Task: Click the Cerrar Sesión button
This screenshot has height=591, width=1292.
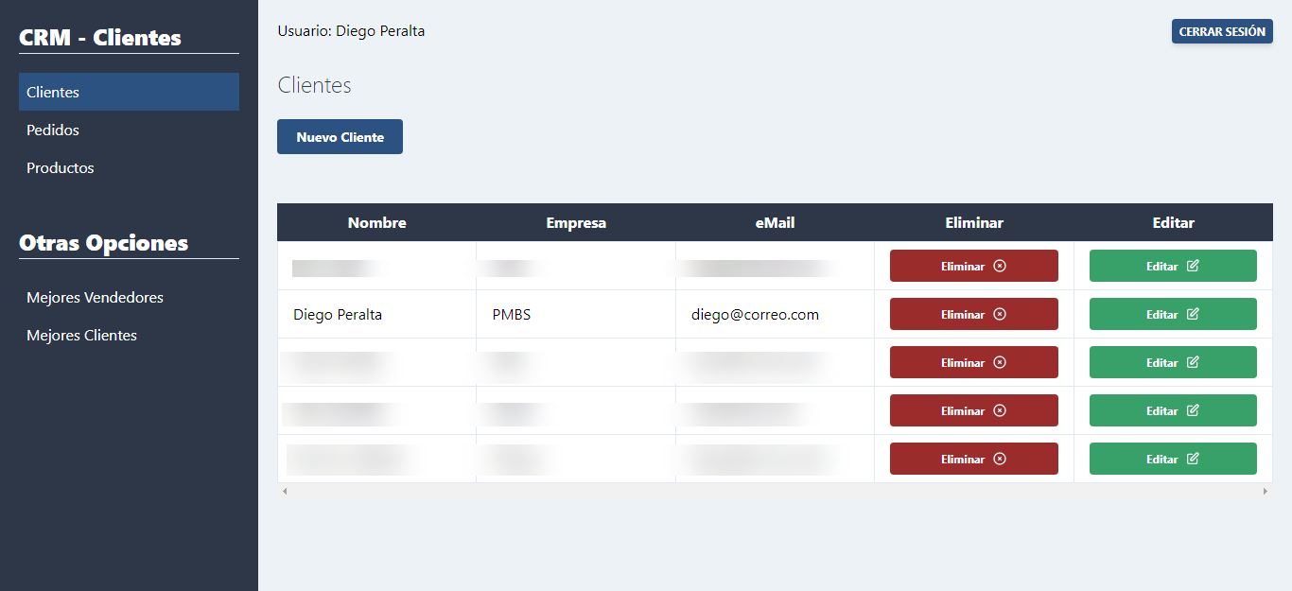Action: [x=1222, y=31]
